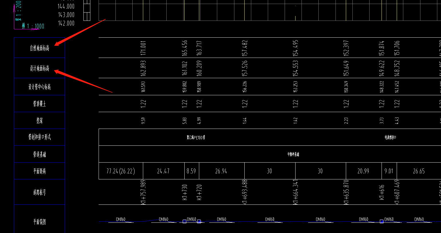The height and width of the screenshot is (233, 441).
Task: Click natural ground elevation 151.874
Action: point(382,48)
